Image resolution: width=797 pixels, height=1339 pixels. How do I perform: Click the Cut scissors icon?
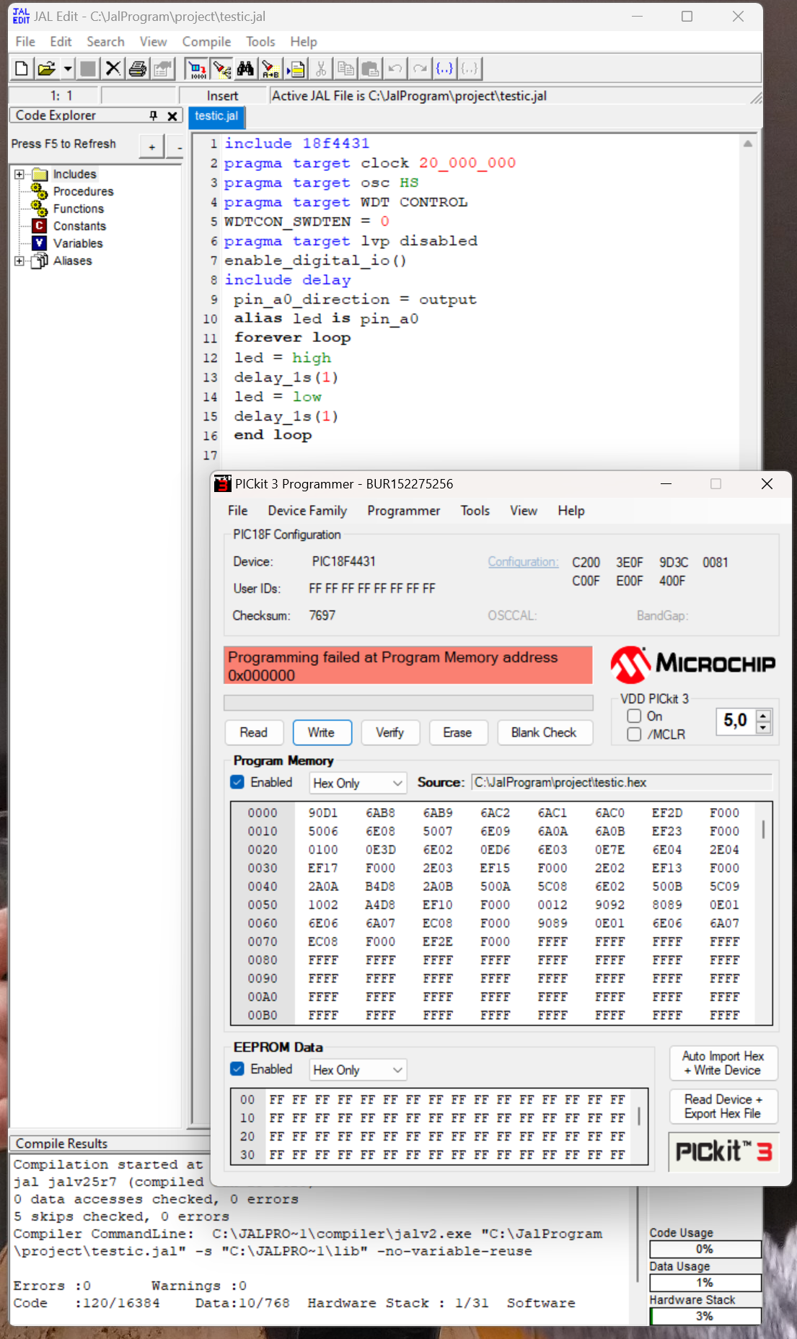[x=321, y=69]
